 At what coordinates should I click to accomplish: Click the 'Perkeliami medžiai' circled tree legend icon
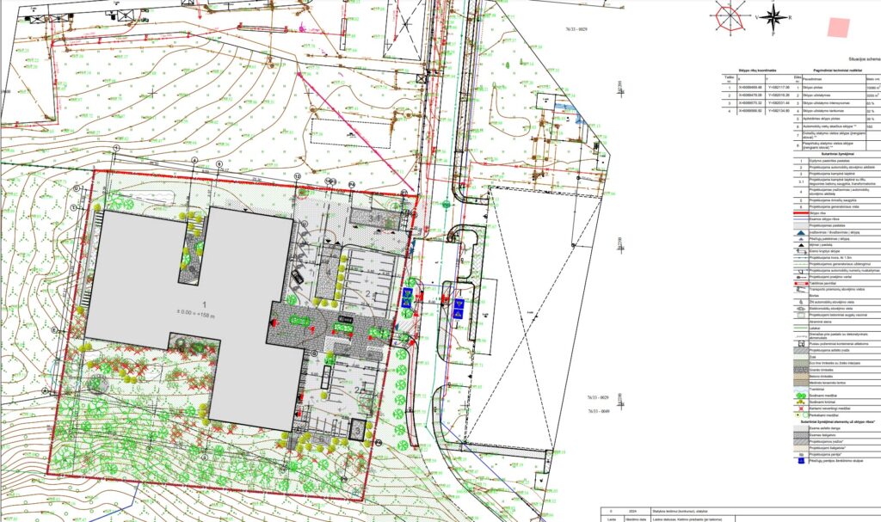point(804,415)
